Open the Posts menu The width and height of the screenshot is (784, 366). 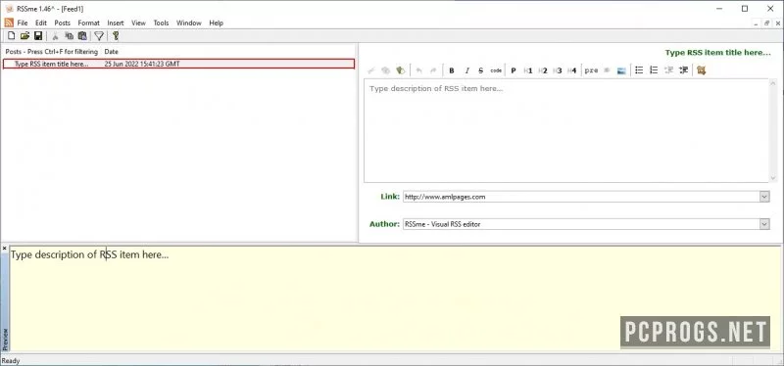point(63,23)
